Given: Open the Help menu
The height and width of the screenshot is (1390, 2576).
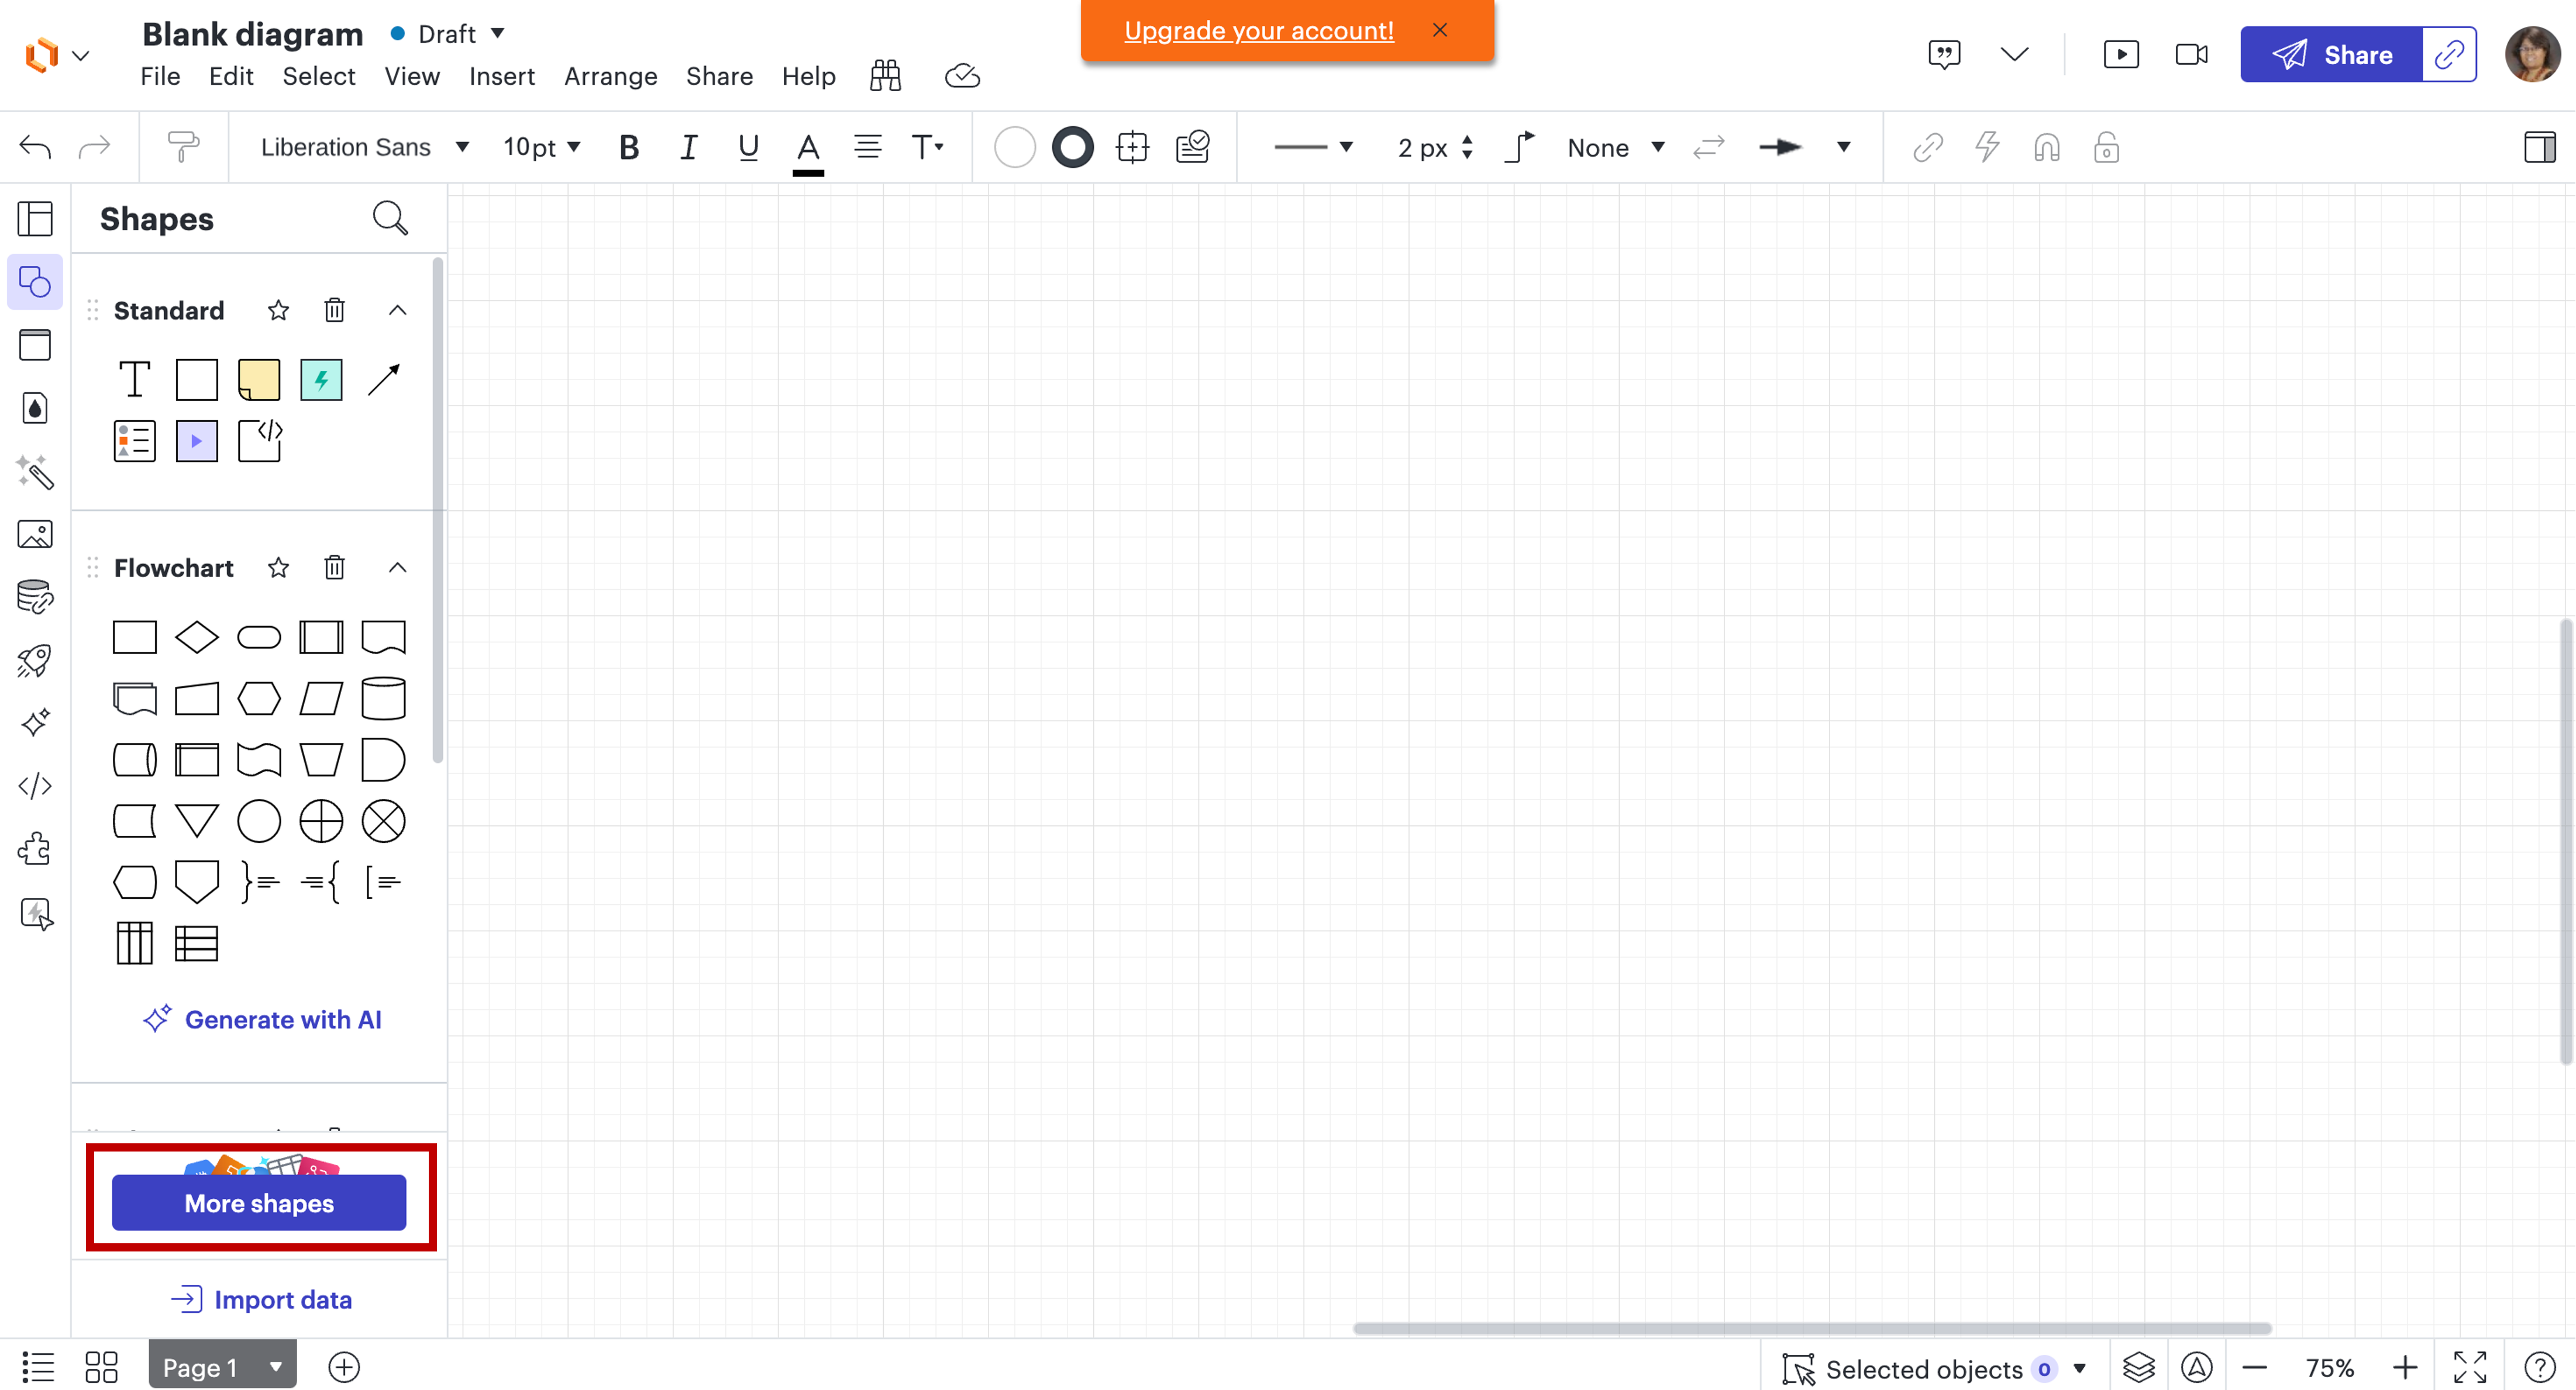Looking at the screenshot, I should tap(808, 76).
